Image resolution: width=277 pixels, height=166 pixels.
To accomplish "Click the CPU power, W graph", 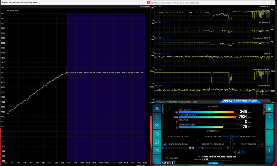I will tap(212, 30).
